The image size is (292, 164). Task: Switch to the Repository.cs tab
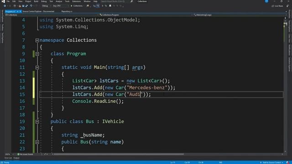(x=67, y=11)
